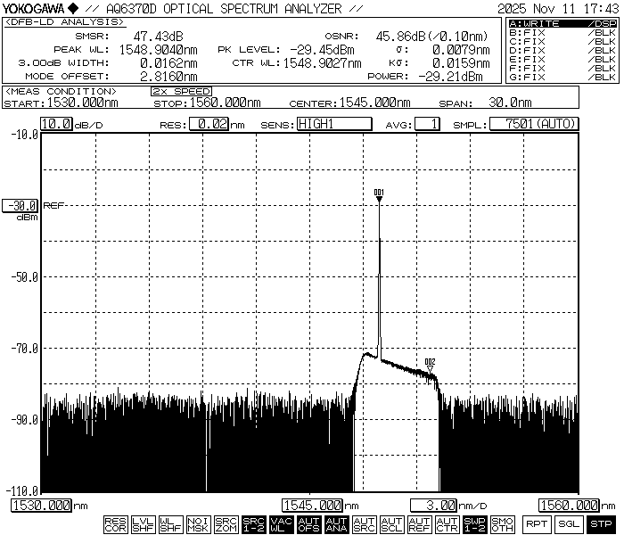Toggle the AUT ANA auto analysis indicator
This screenshot has width=624, height=535.
point(336,524)
